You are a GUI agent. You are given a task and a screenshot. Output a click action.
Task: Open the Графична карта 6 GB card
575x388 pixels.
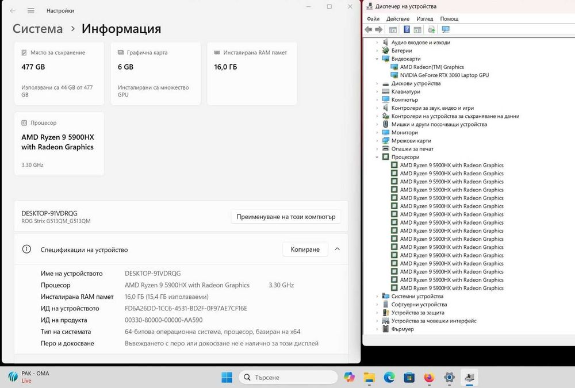155,74
